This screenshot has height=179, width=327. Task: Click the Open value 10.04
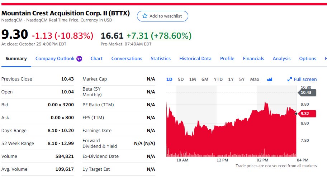67,92
